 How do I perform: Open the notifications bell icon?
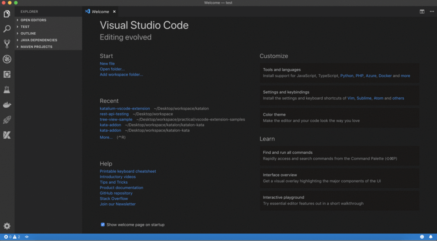431,237
